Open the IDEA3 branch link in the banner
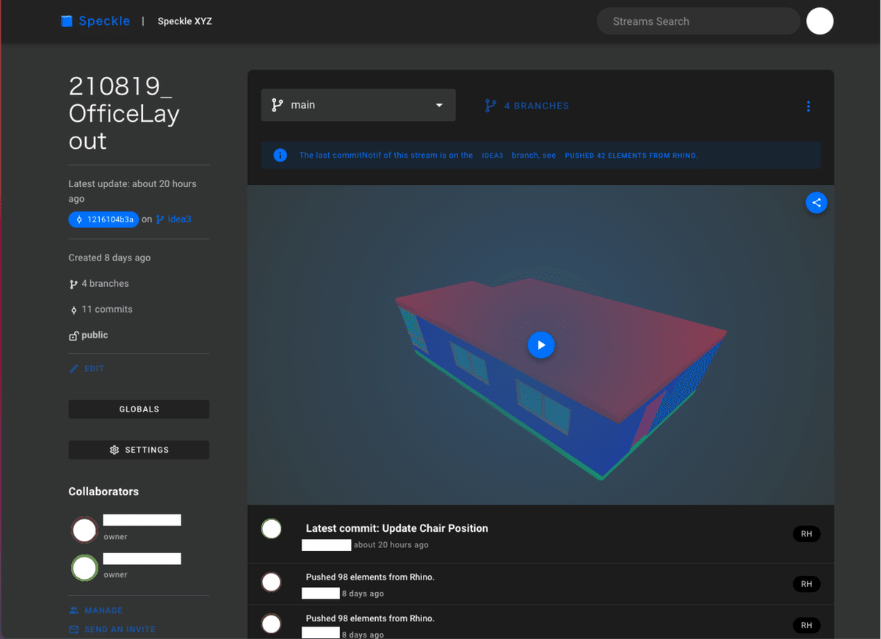Image resolution: width=881 pixels, height=639 pixels. [492, 156]
